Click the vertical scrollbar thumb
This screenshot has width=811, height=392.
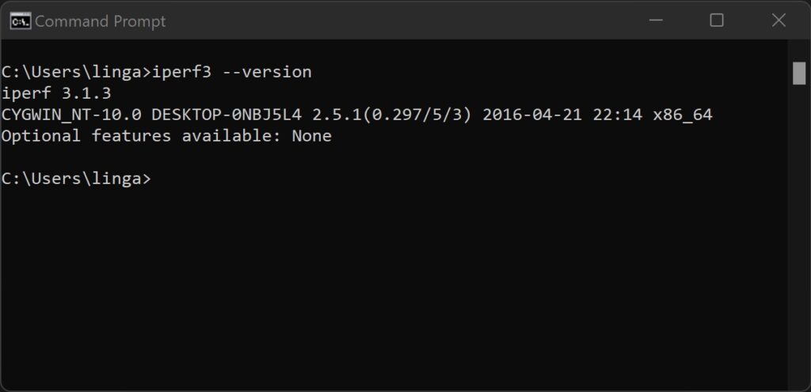[799, 73]
